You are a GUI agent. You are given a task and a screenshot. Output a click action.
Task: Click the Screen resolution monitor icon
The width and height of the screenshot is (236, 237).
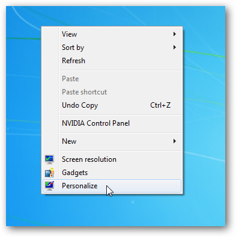point(49,159)
